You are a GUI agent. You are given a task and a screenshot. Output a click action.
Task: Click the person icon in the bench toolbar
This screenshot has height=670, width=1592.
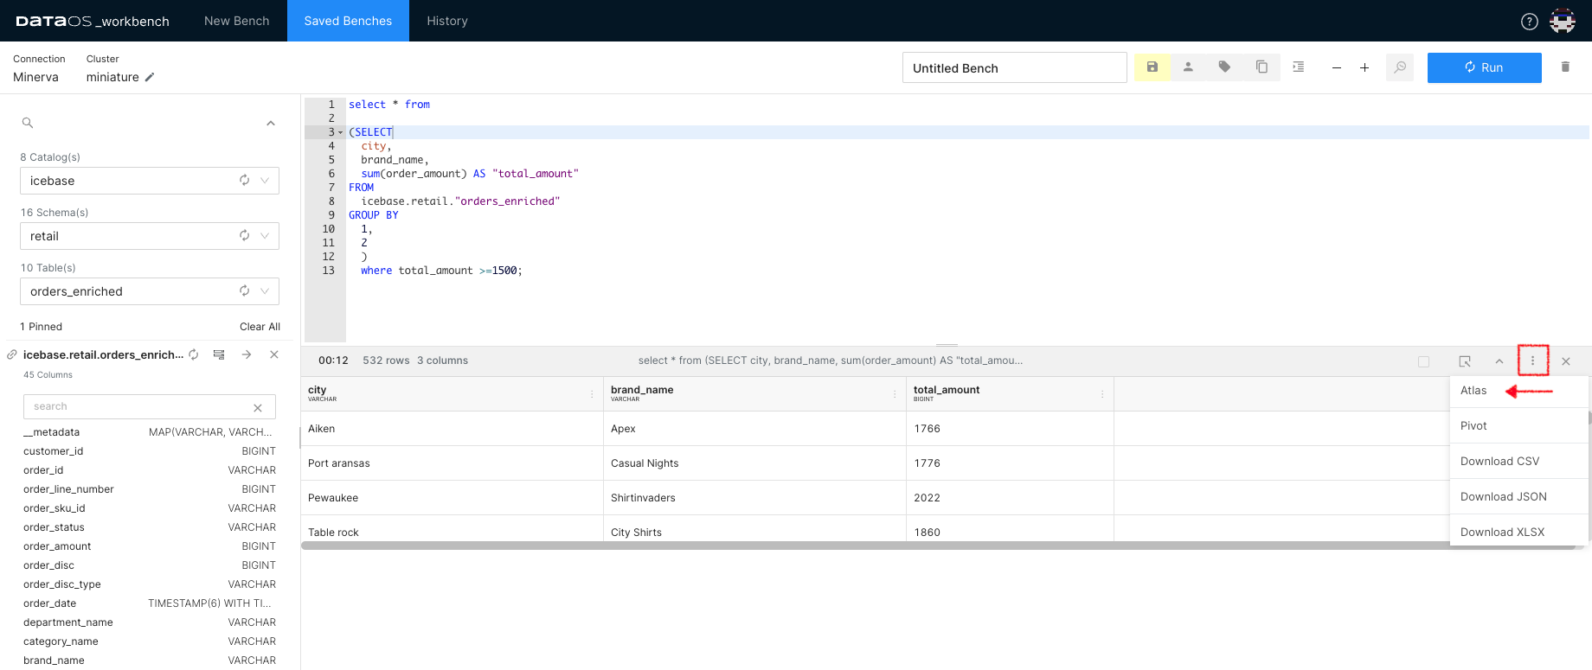pyautogui.click(x=1189, y=67)
